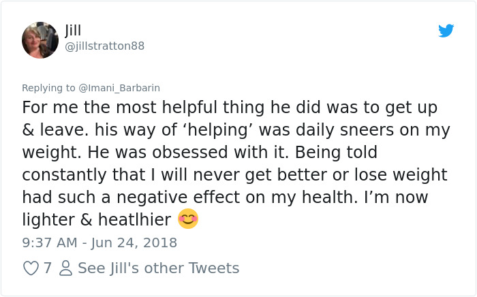This screenshot has width=477, height=297.
Task: Click the display name Jill
Action: pyautogui.click(x=72, y=31)
